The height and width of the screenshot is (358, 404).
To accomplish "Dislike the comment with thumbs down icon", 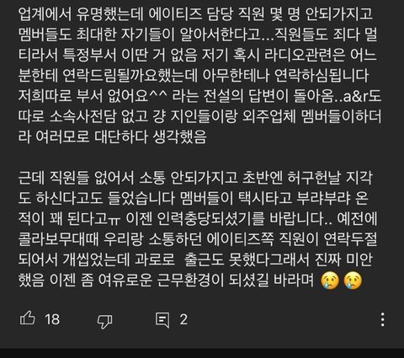I will pos(104,321).
